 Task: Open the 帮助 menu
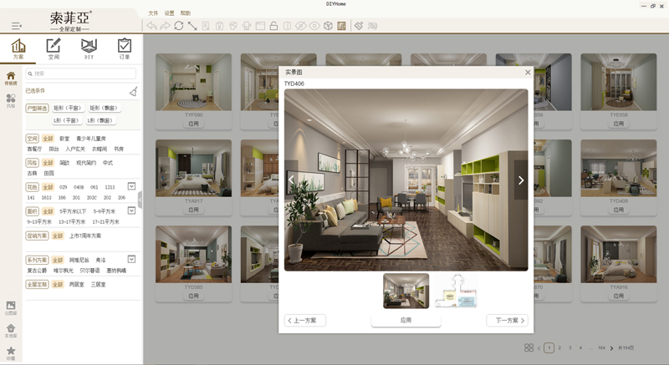(186, 13)
